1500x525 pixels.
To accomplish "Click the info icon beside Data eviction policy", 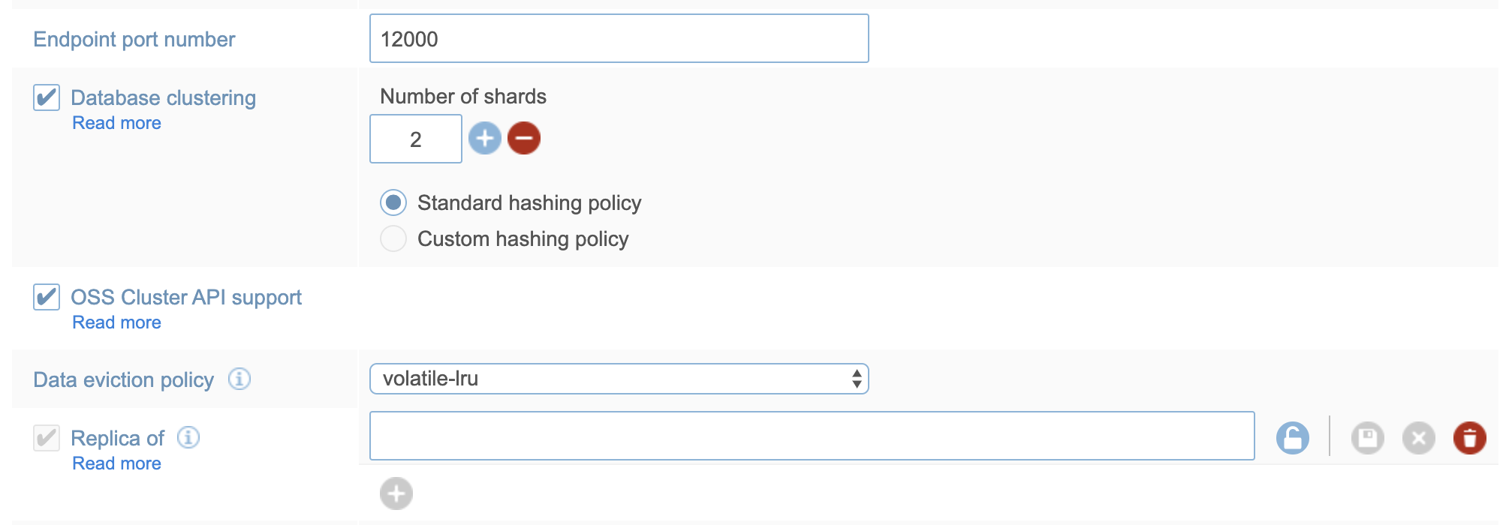I will coord(239,379).
